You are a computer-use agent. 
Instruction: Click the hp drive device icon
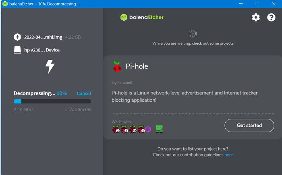17,50
